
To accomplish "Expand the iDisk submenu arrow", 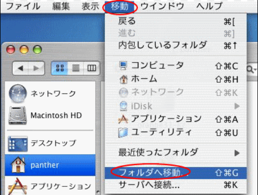I will [237, 106].
